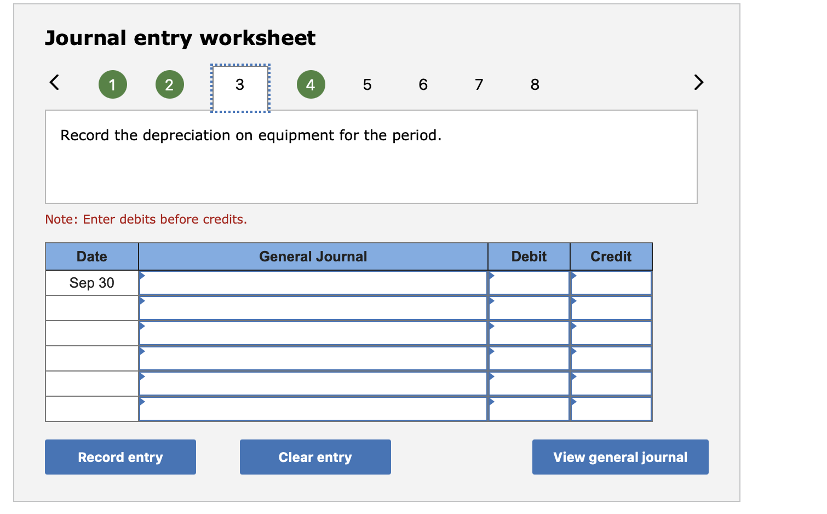The image size is (827, 514).
Task: Navigate back using the left chevron arrow
Action: coord(53,82)
